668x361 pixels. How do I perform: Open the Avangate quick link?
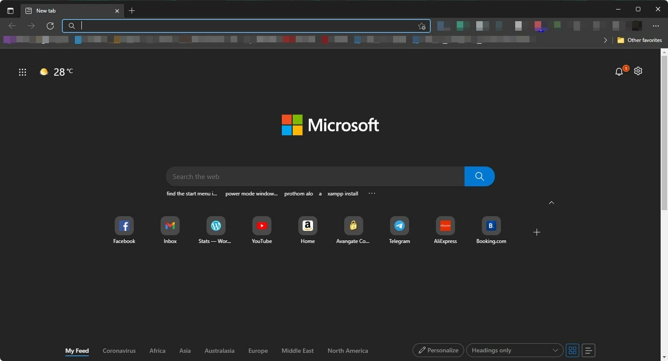(353, 230)
